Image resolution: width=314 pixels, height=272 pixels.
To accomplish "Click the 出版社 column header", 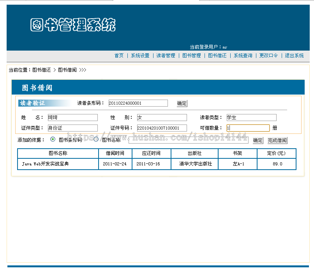I will pos(194,153).
